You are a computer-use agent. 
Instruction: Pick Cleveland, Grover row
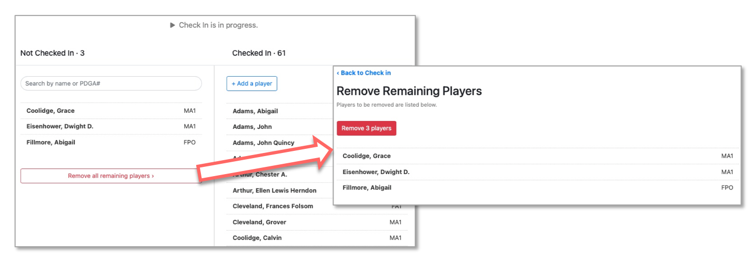pos(317,222)
